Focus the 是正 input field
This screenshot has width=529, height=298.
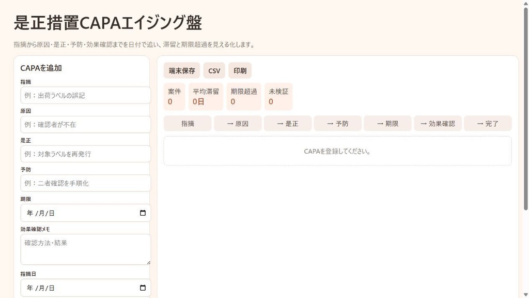tap(86, 154)
